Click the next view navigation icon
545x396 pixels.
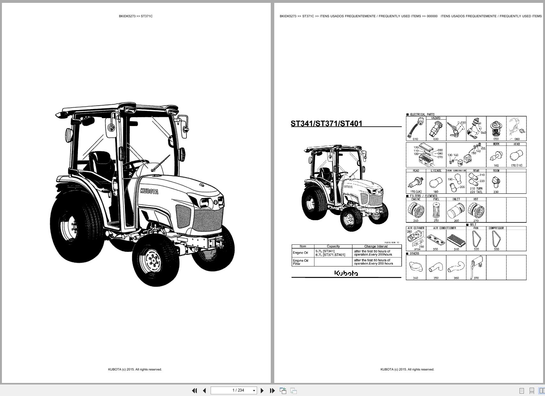[x=293, y=391]
